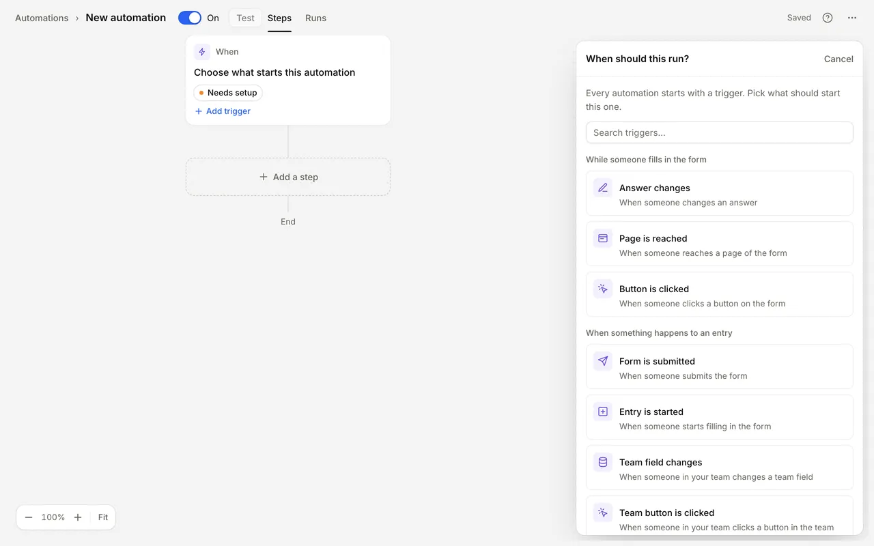This screenshot has height=546, width=874.
Task: Focus the Search triggers field
Action: click(x=720, y=132)
